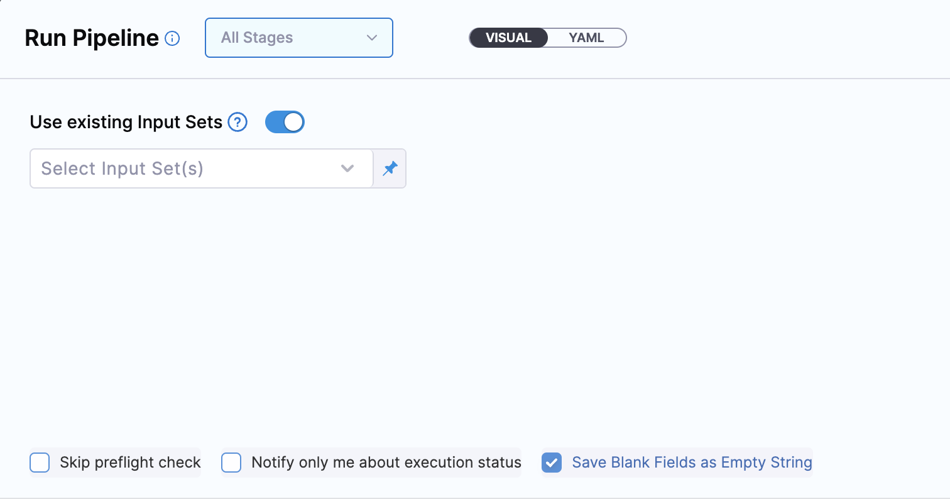The width and height of the screenshot is (950, 499).
Task: Switch to the YAML view
Action: 586,38
